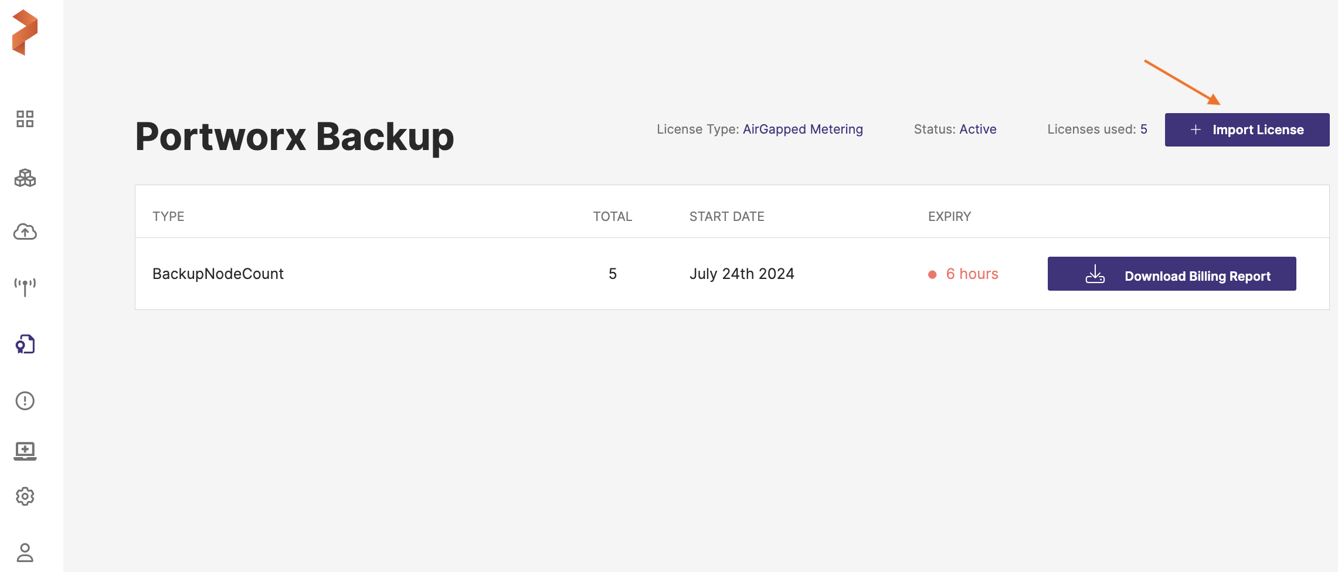Click the Active status text
This screenshot has height=572, width=1338.
(977, 129)
